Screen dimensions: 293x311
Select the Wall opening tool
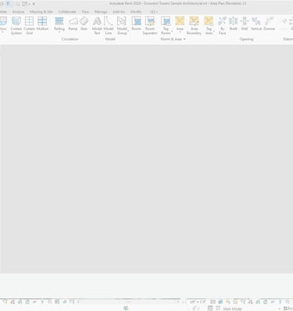(245, 23)
